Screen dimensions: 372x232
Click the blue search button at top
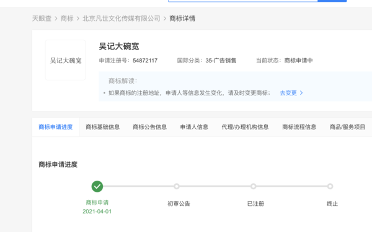(332, 1)
